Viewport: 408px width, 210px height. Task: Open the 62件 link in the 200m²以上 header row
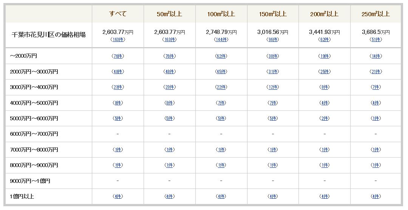click(324, 40)
